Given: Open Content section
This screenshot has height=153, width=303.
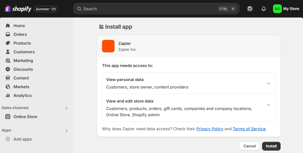Looking at the screenshot, I should pyautogui.click(x=21, y=78).
